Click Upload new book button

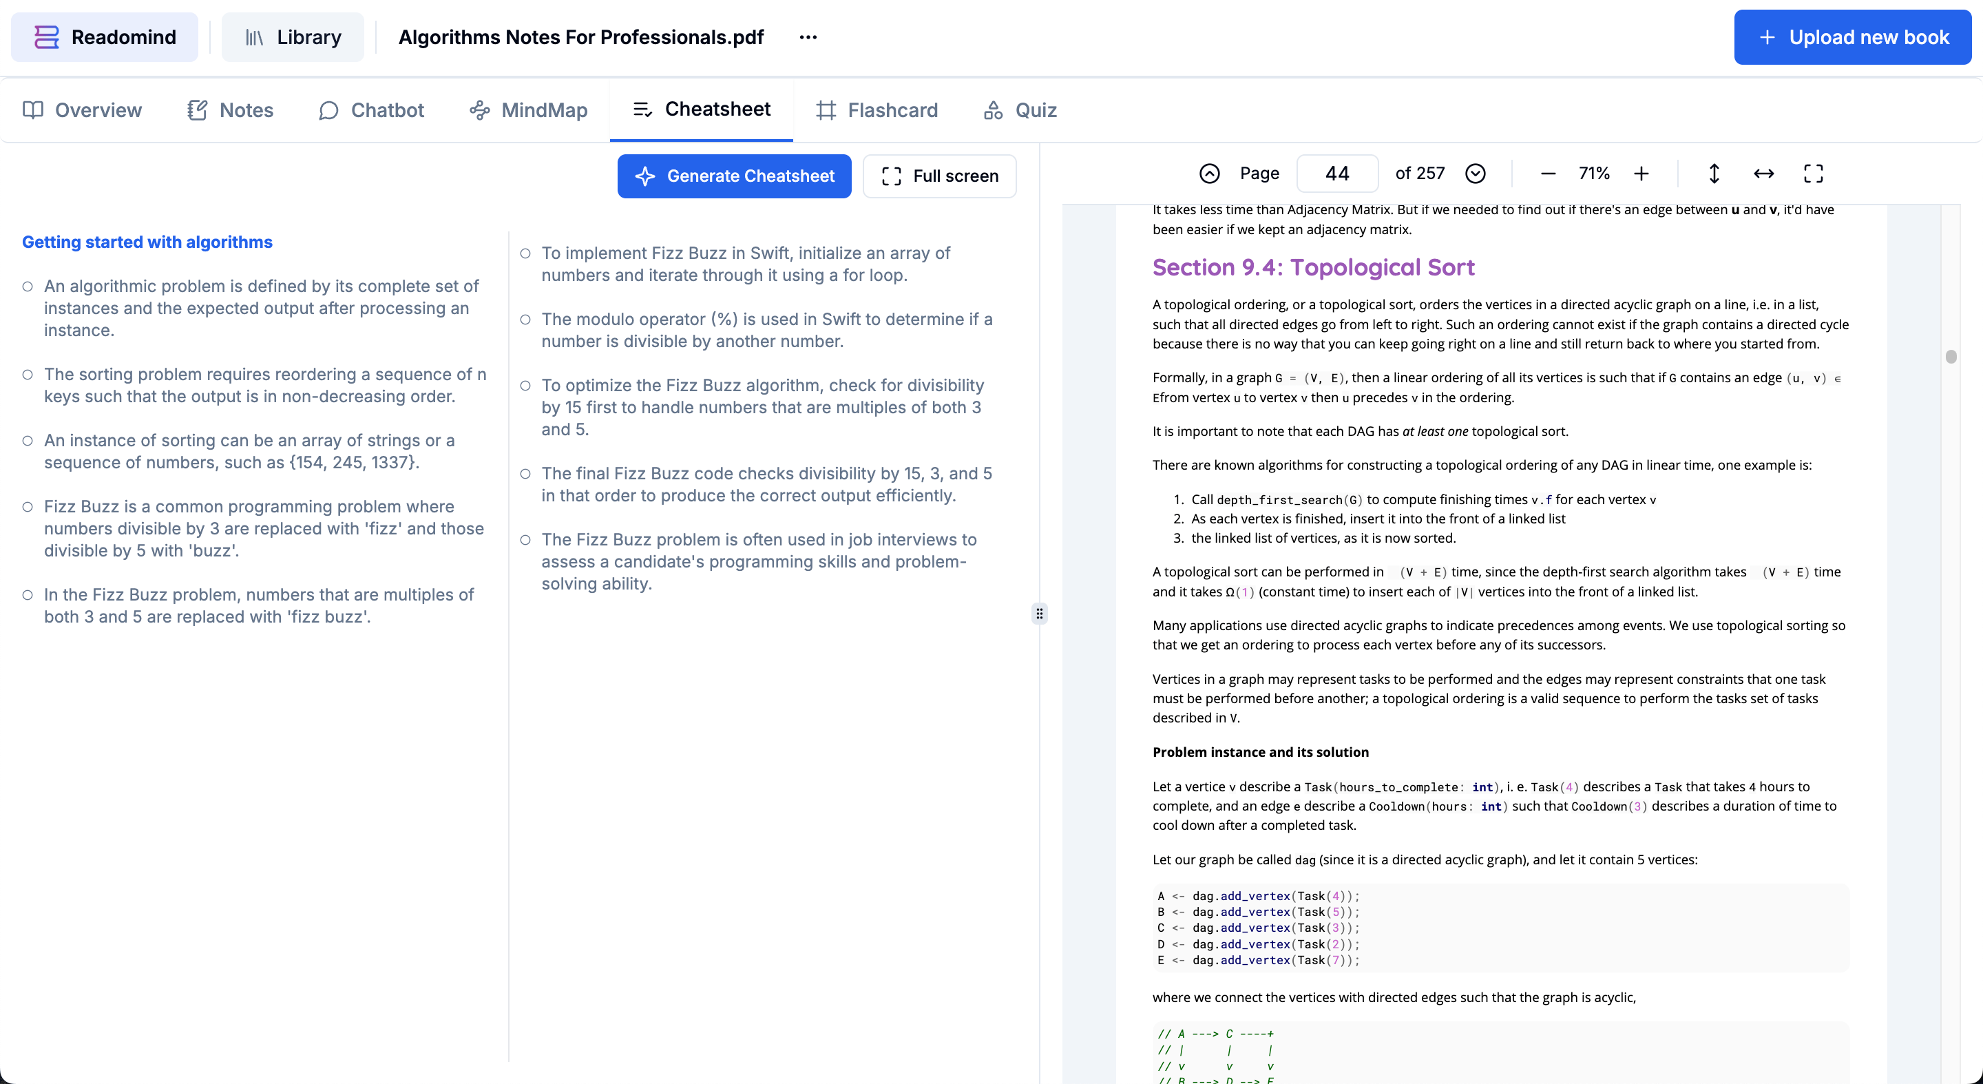1852,37
